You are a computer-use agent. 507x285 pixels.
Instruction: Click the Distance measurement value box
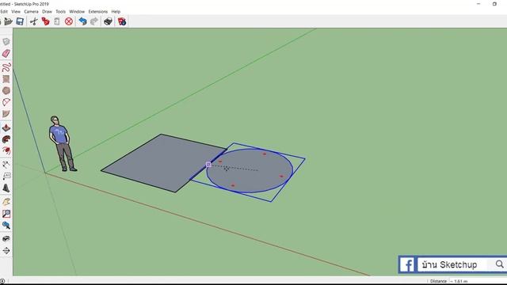click(478, 281)
